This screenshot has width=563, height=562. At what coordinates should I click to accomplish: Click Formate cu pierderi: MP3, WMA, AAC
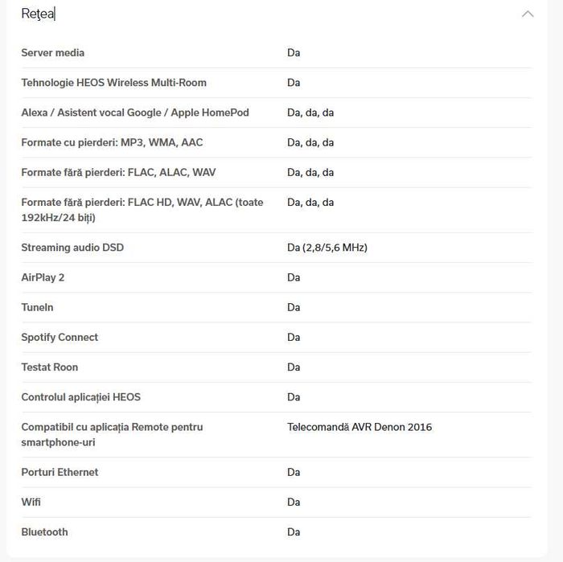tap(112, 142)
